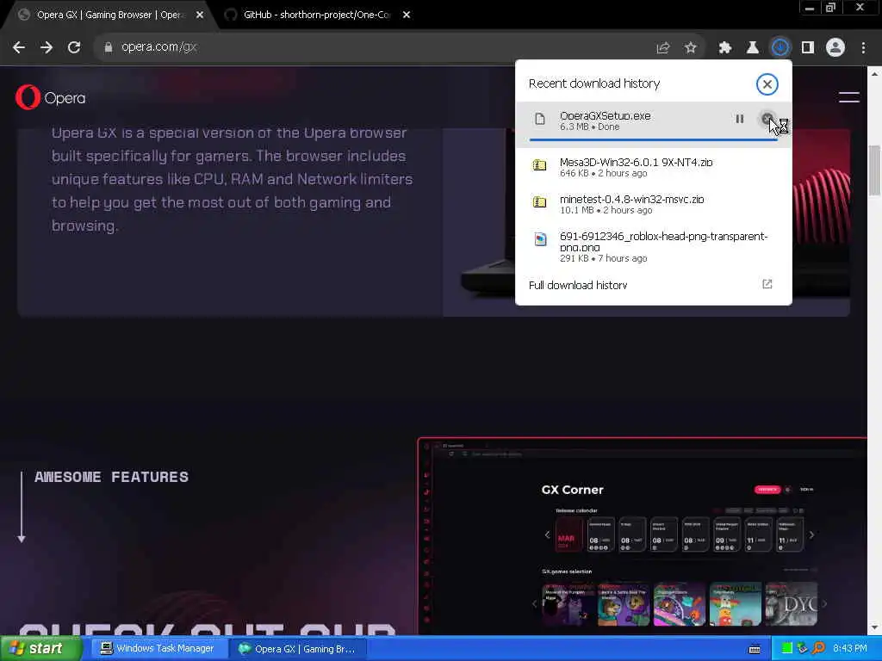Click the minetest zip file icon

click(540, 202)
